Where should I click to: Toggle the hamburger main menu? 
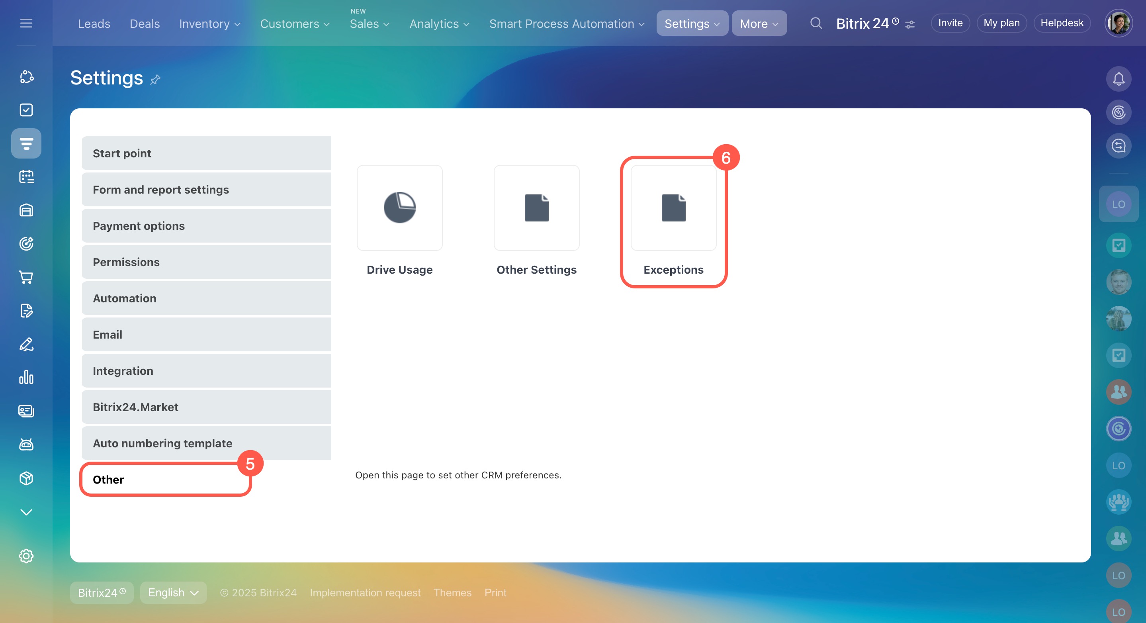click(26, 23)
